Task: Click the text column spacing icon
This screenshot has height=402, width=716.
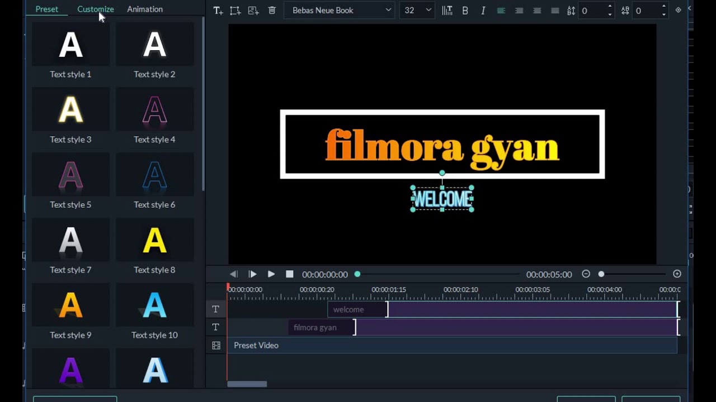Action: pos(447,11)
